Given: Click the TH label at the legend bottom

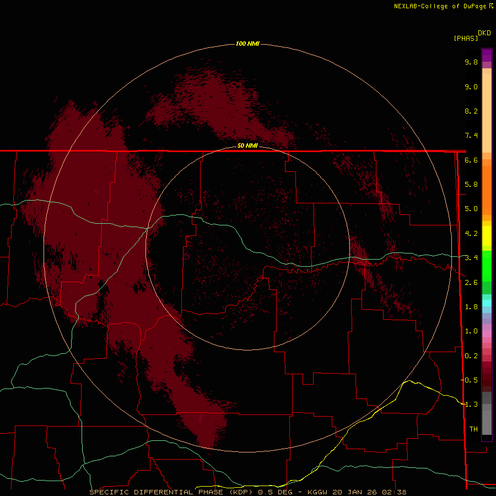Looking at the screenshot, I should 473,429.
